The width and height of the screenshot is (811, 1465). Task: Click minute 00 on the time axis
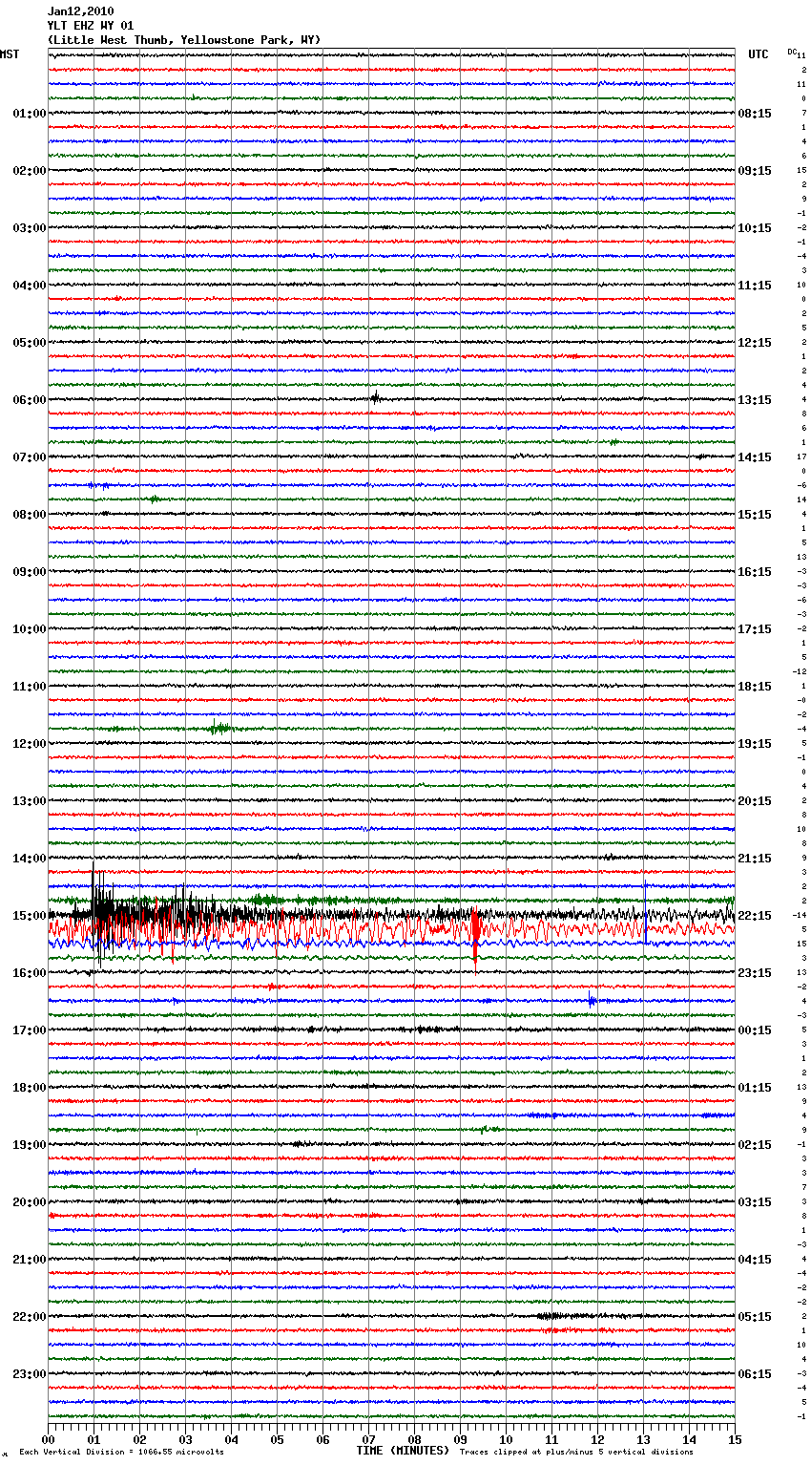(48, 1439)
